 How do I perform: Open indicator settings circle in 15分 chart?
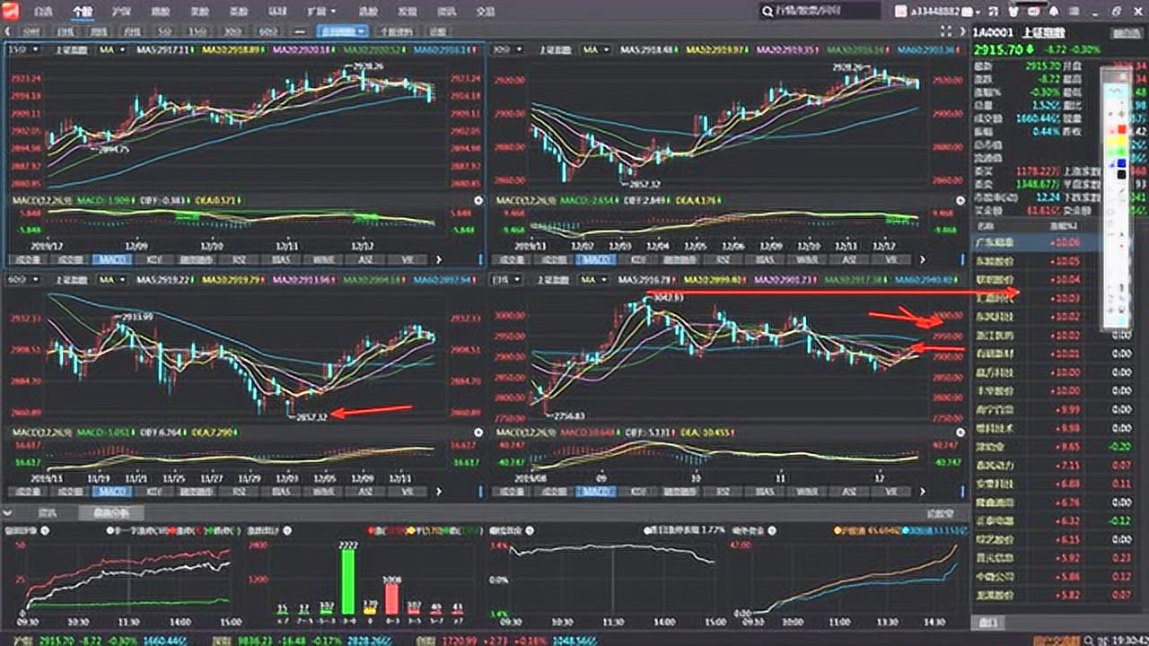[x=478, y=201]
